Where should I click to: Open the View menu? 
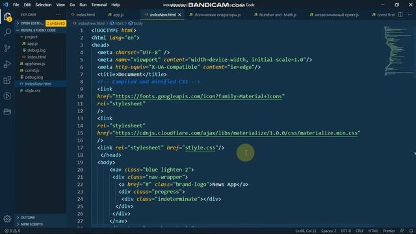(60, 5)
